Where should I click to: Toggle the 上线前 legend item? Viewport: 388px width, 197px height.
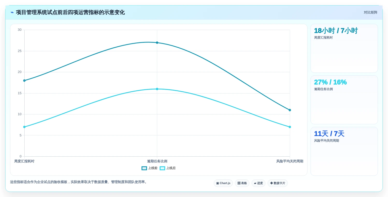click(x=149, y=168)
